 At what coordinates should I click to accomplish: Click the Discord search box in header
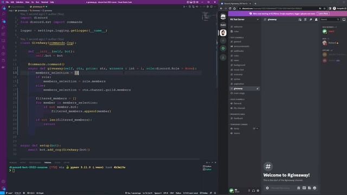(330, 19)
